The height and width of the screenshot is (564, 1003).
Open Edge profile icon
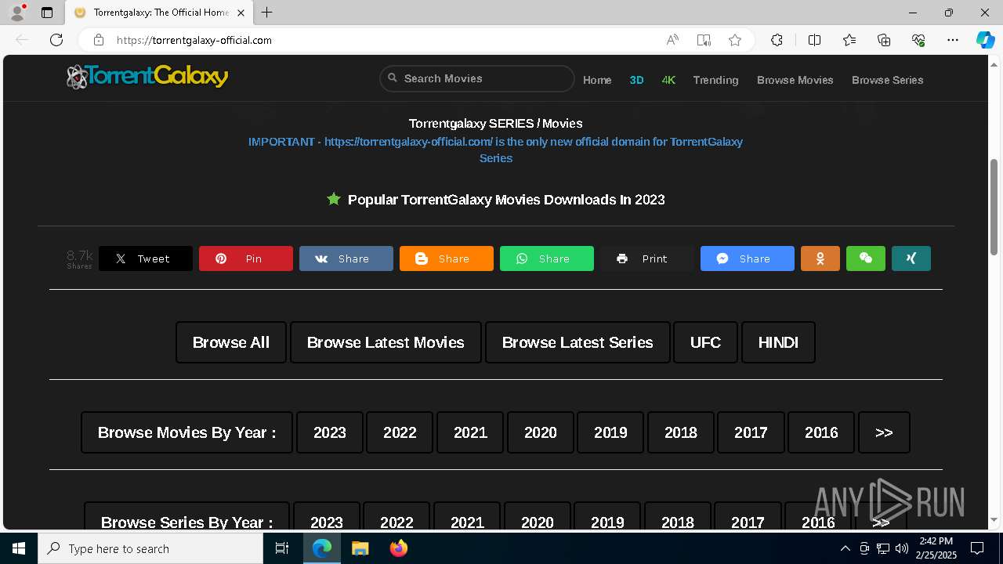[17, 13]
